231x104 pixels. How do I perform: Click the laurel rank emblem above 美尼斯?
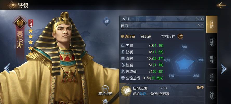tap(20, 23)
